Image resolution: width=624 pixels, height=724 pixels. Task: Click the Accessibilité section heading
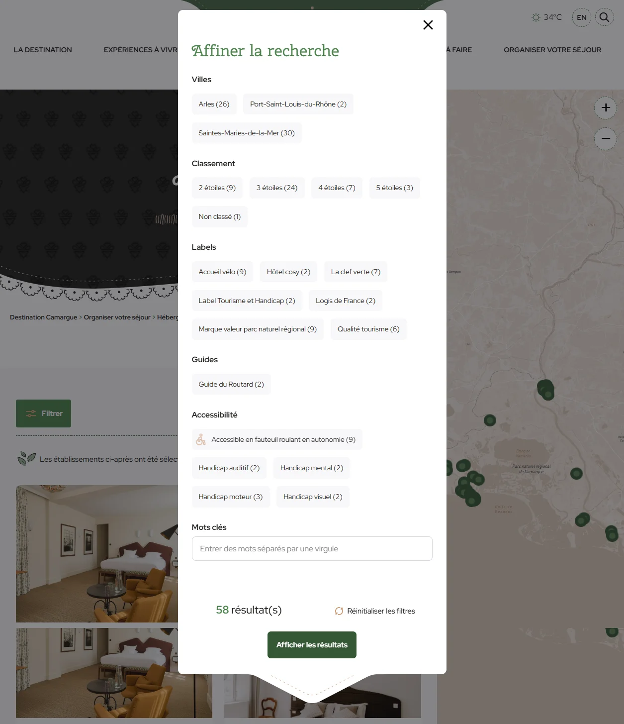coord(215,415)
